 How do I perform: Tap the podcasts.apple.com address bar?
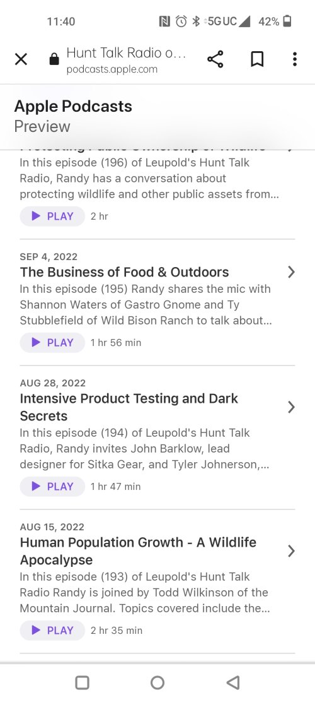click(125, 59)
